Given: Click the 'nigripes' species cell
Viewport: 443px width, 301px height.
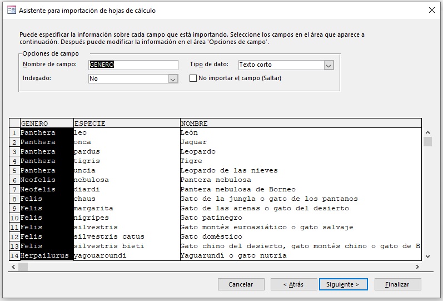Looking at the screenshot, I should 127,218.
